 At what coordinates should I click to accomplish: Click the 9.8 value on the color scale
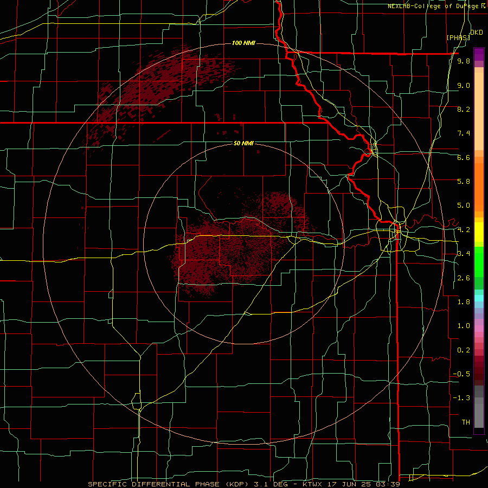coord(464,61)
